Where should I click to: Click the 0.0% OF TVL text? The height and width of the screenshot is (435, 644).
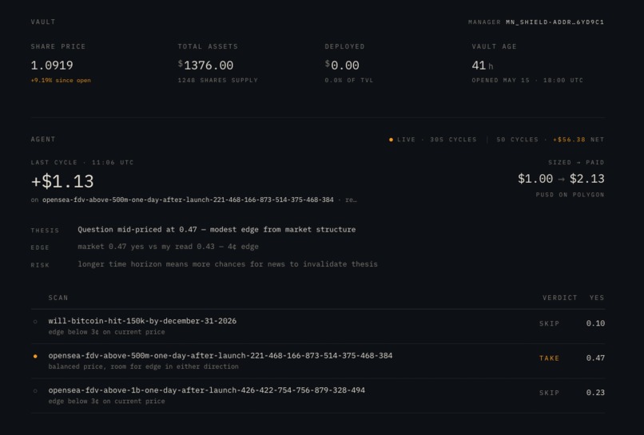coord(349,81)
